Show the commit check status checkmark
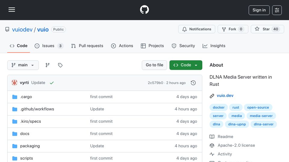Image resolution: width=289 pixels, height=162 pixels. (x=52, y=83)
